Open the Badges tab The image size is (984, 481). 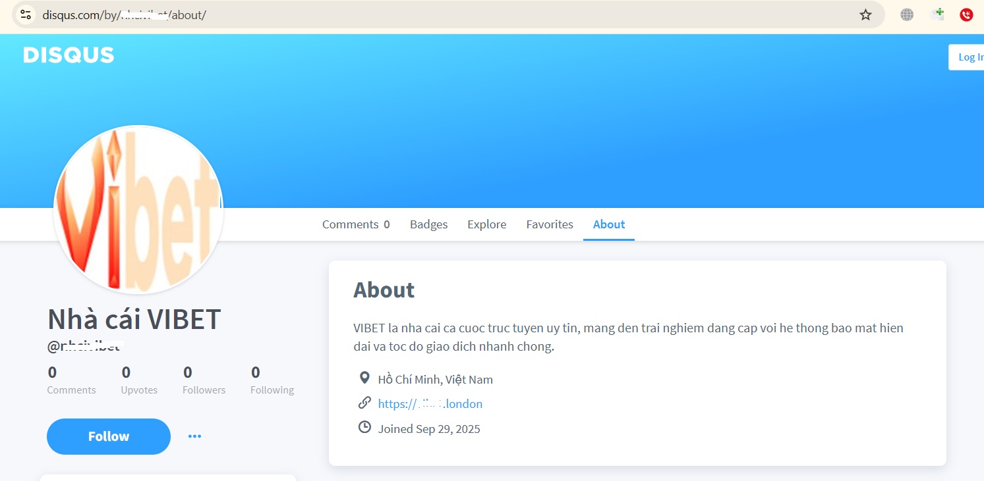429,224
